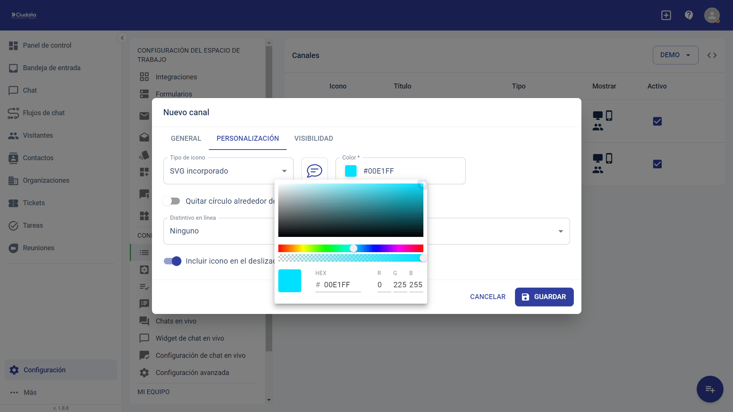The image size is (733, 412).
Task: Switch to the GENERAL tab
Action: 186,138
